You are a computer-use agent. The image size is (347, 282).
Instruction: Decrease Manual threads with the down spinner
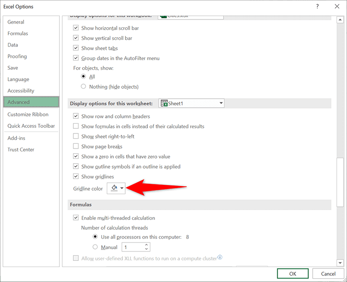click(146, 249)
